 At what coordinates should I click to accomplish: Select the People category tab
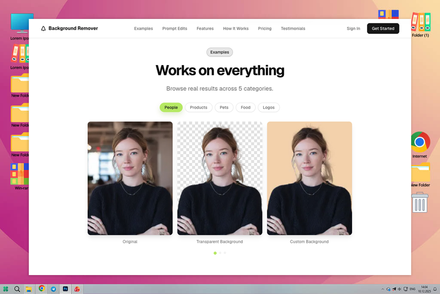click(x=171, y=107)
